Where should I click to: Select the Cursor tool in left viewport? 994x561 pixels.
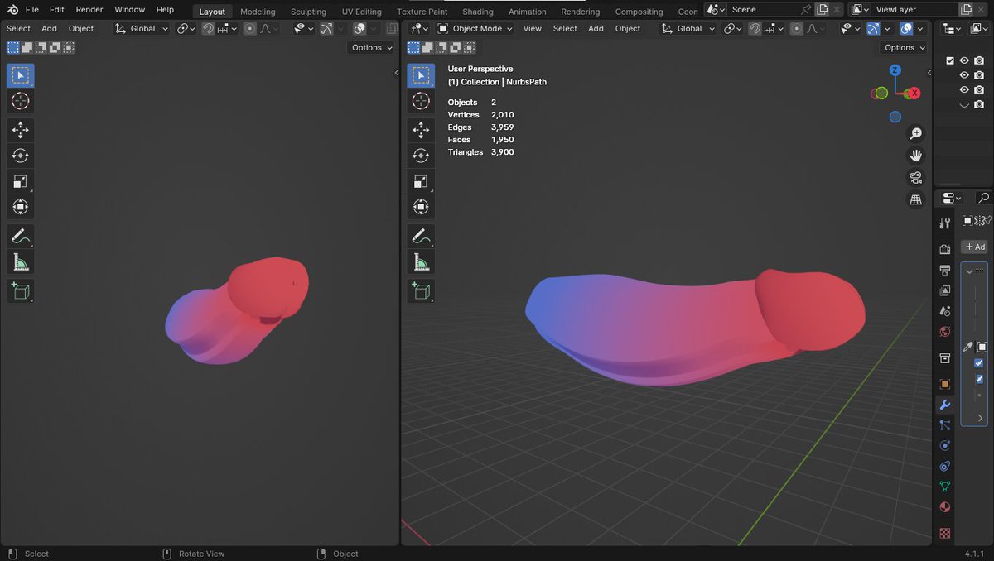[x=21, y=101]
